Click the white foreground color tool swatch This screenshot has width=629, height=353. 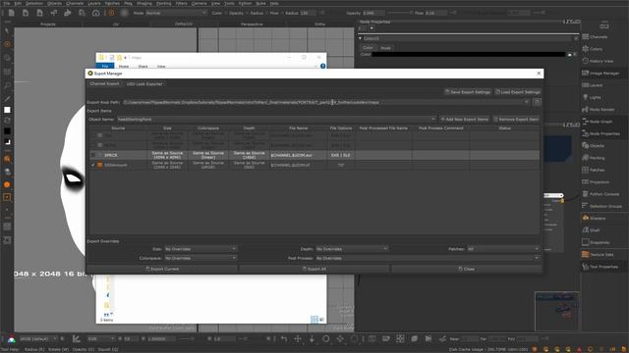click(x=7, y=110)
